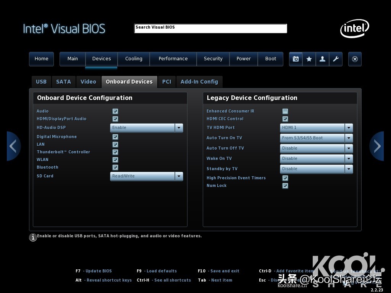Open the HD-Audio DSP dropdown
The height and width of the screenshot is (293, 391).
point(147,128)
